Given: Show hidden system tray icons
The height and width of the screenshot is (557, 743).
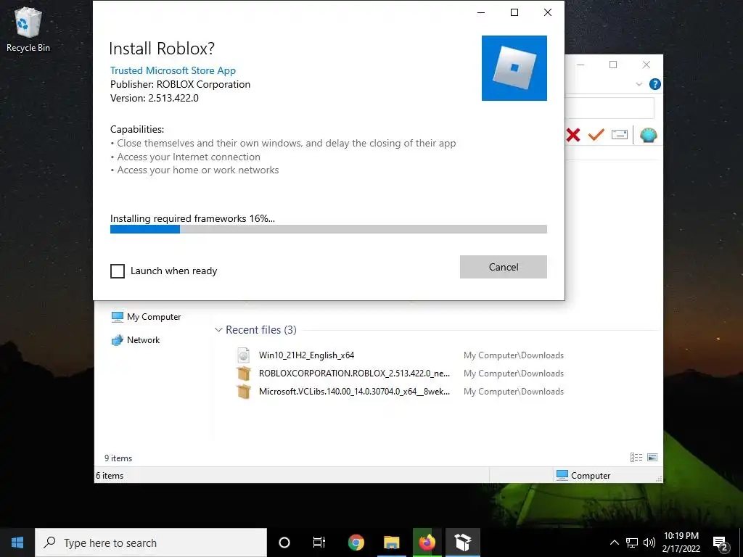Looking at the screenshot, I should [x=614, y=542].
